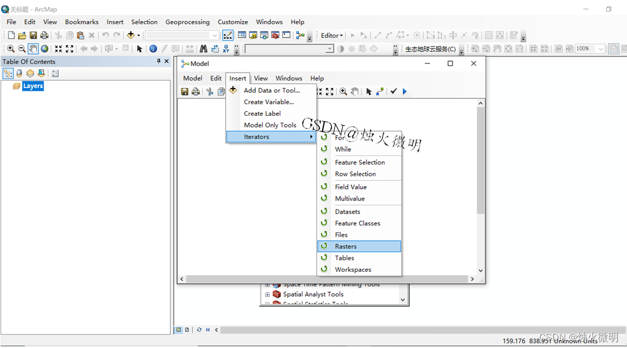Open Model Only Tools entry
The height and width of the screenshot is (348, 627).
272,125
